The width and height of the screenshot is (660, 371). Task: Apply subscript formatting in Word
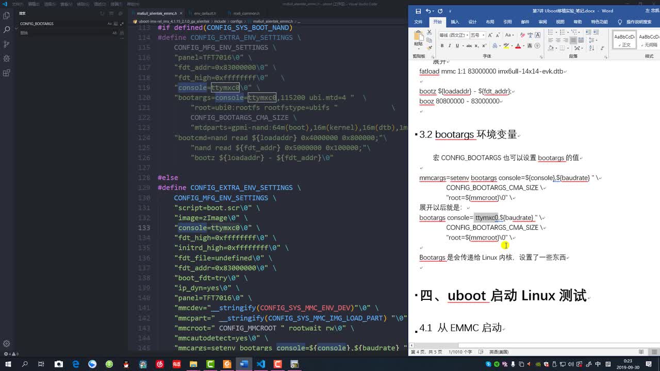click(x=477, y=46)
